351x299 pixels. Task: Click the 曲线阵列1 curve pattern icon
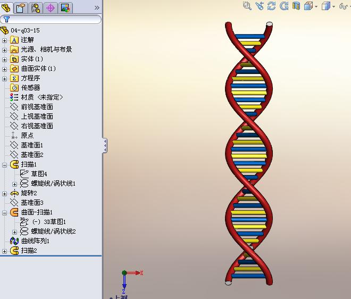coord(14,241)
